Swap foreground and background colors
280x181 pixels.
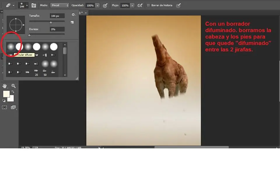(x=13, y=92)
